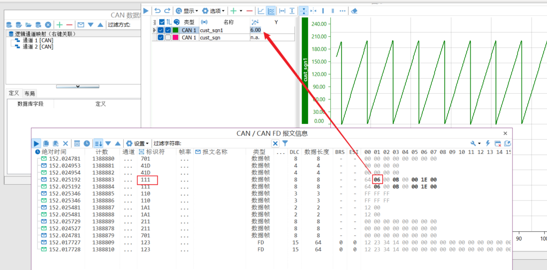Click the green plus icon in CAN database panel

(60, 25)
